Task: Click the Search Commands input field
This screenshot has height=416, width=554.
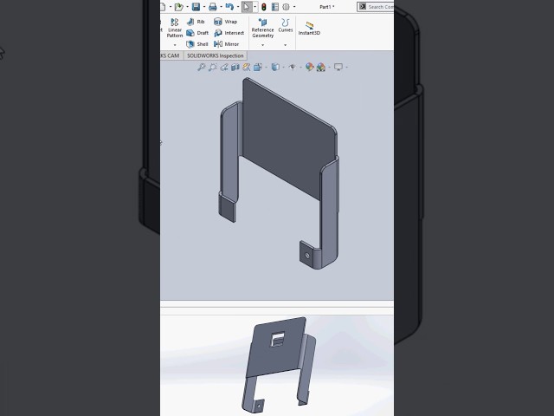Action: 377,7
